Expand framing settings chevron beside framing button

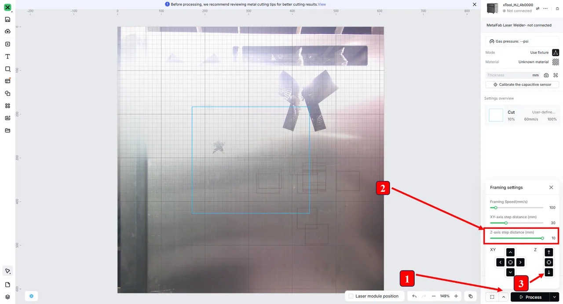504,297
